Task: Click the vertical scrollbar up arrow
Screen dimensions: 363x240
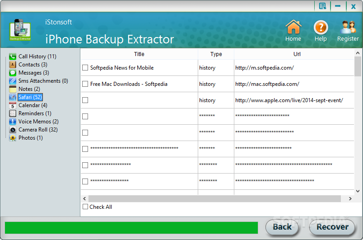Action: (x=358, y=53)
